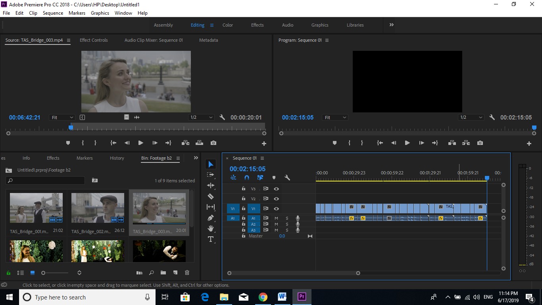Select the Type tool
The image size is (542, 305).
(x=211, y=239)
